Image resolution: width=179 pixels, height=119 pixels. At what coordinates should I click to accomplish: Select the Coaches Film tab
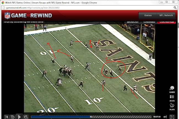point(167,22)
